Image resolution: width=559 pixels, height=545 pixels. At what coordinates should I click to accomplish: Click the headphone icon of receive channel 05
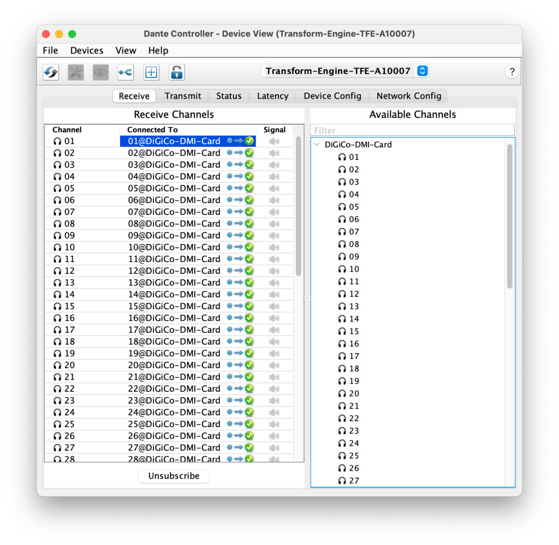pos(57,188)
